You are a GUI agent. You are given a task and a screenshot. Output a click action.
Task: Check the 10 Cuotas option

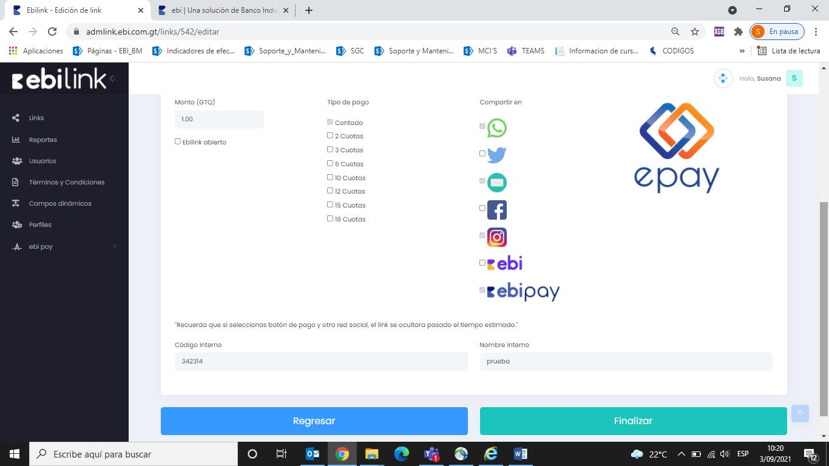[x=330, y=177]
